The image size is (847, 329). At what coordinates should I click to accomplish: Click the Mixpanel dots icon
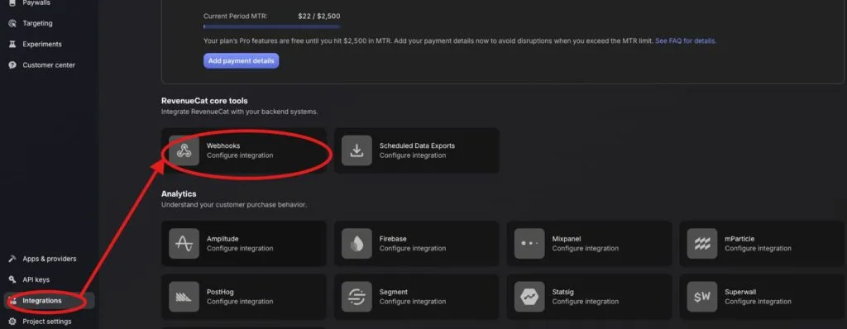pos(529,243)
